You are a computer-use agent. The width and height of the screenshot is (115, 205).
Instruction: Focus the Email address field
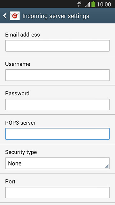(57, 46)
